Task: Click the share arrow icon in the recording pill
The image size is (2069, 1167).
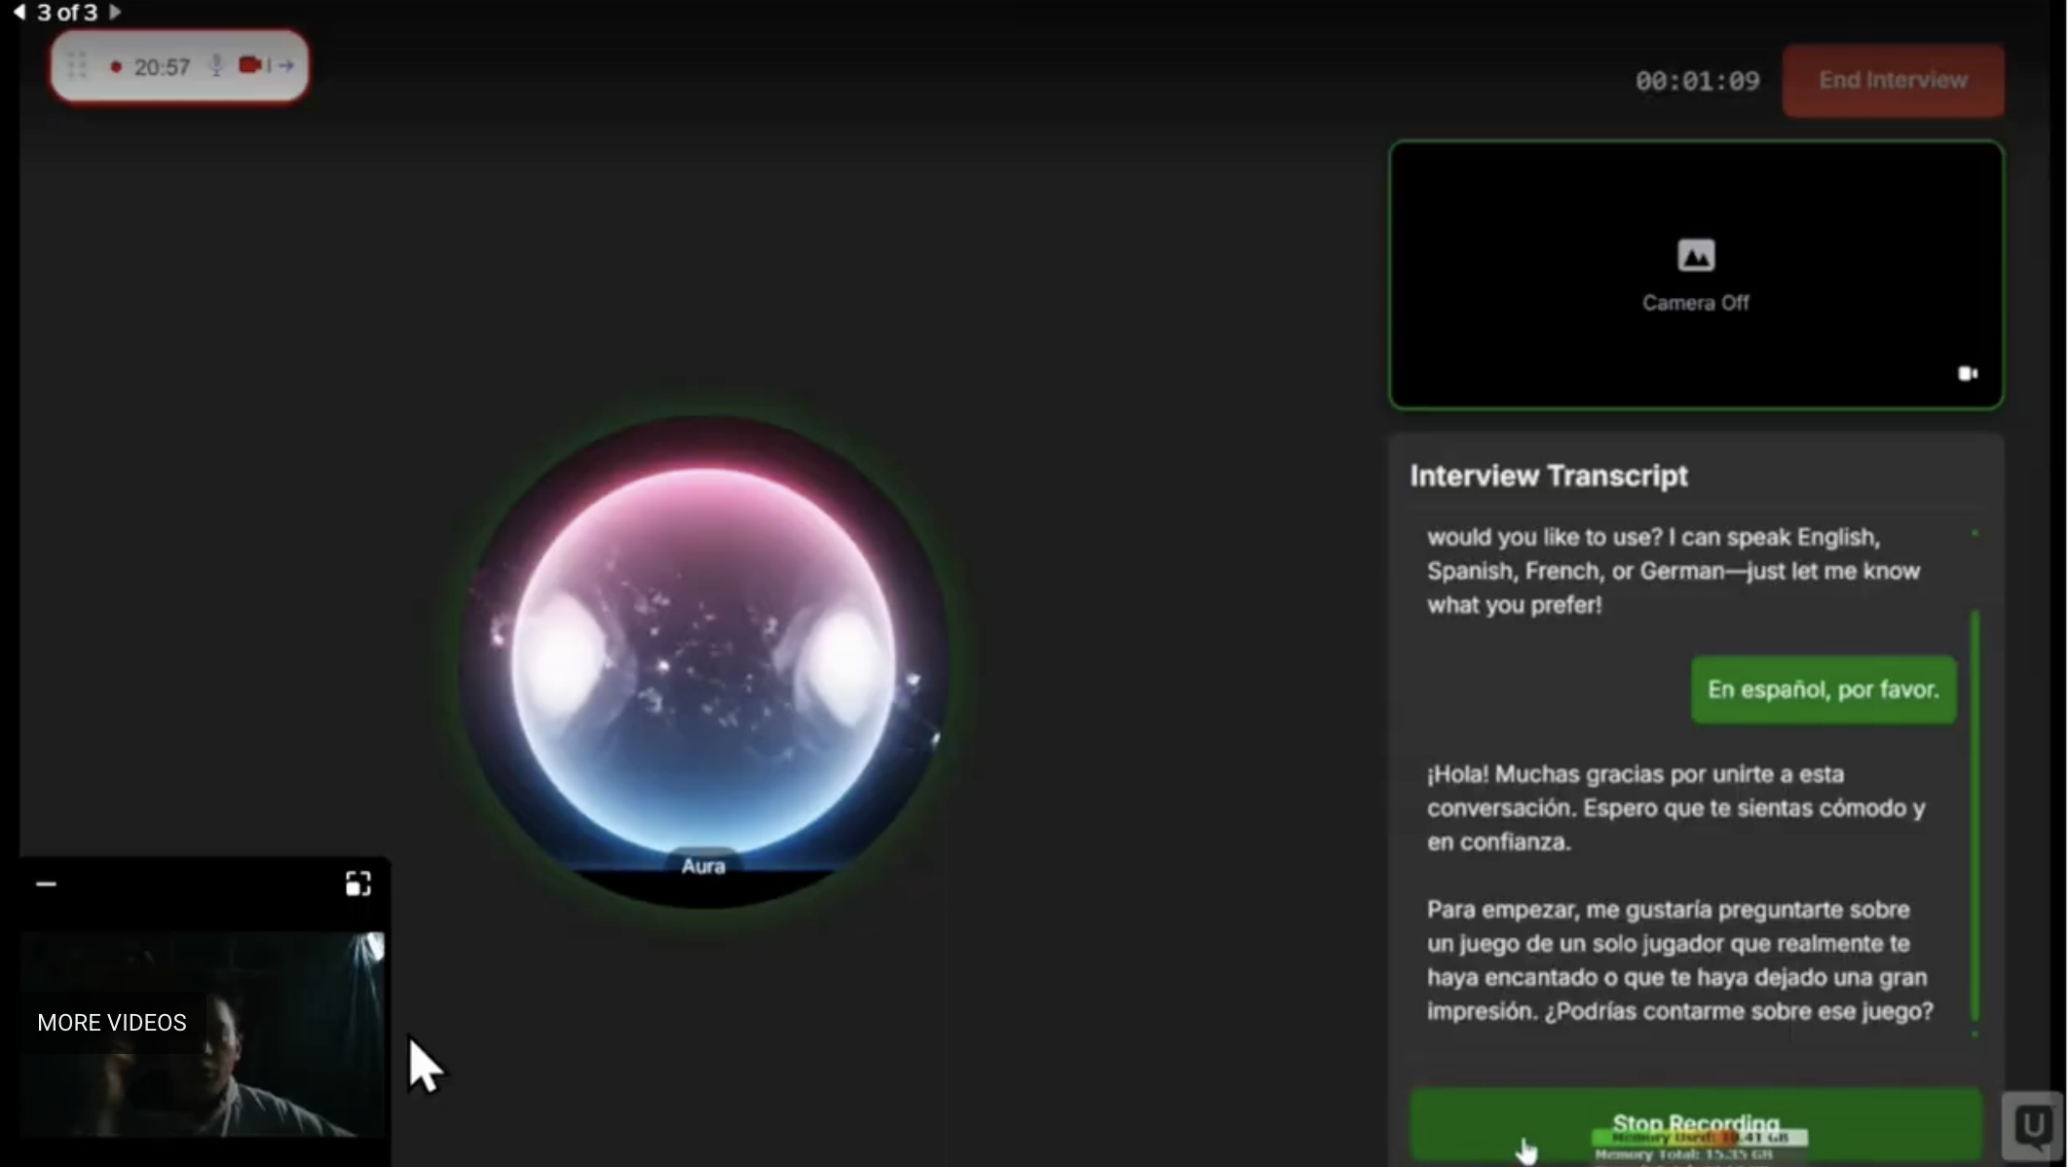Action: [285, 65]
